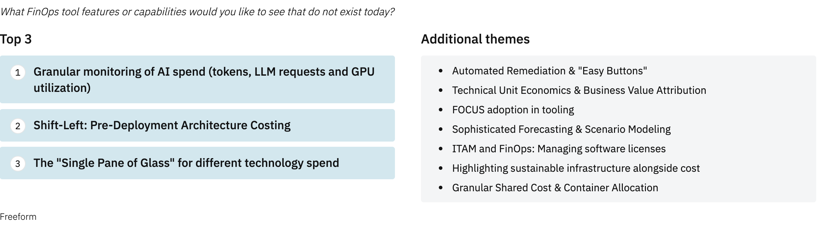Click the number 3 rank badge

18,163
